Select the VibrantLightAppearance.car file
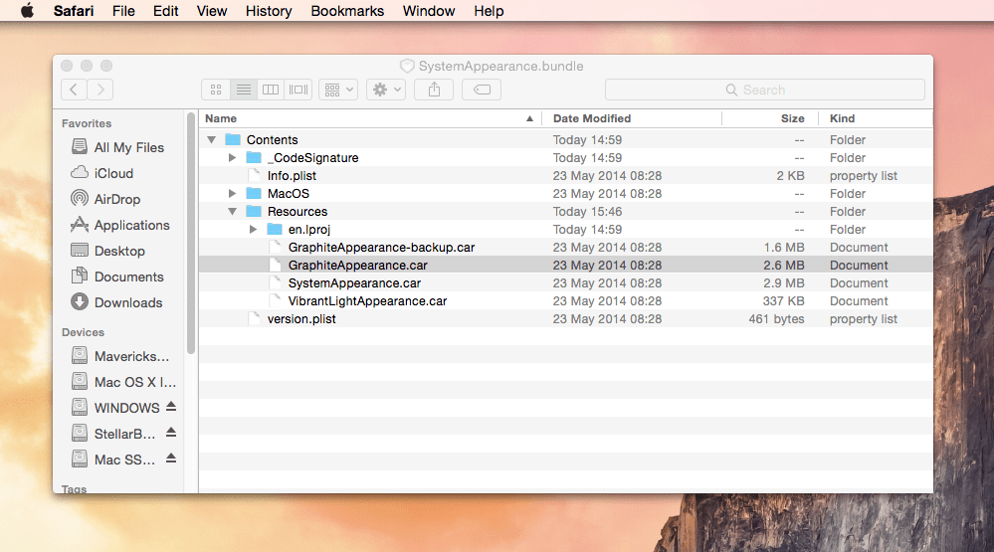Image resolution: width=994 pixels, height=552 pixels. click(565, 301)
